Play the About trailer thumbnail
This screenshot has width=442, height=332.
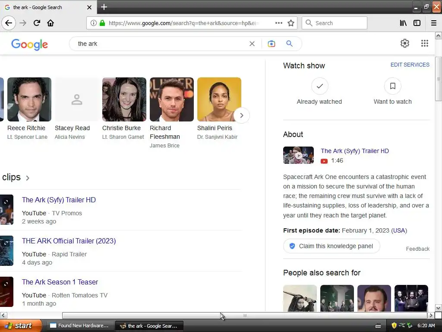(298, 155)
